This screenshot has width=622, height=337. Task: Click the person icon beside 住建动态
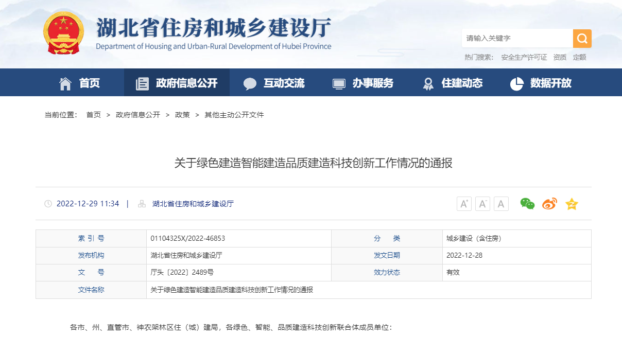[428, 82]
